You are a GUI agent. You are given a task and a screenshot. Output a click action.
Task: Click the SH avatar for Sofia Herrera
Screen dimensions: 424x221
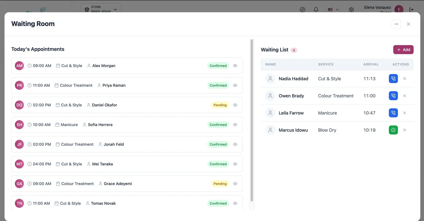(19, 125)
